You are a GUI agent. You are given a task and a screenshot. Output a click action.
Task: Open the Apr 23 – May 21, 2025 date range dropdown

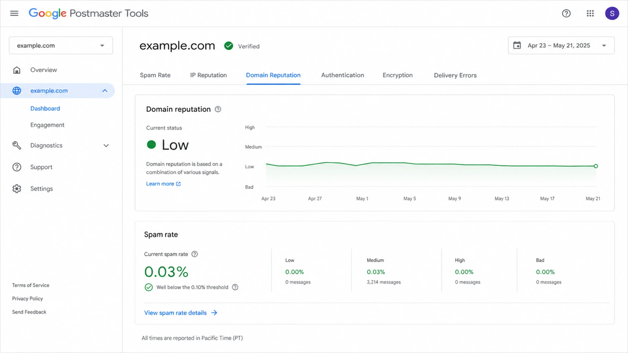561,45
